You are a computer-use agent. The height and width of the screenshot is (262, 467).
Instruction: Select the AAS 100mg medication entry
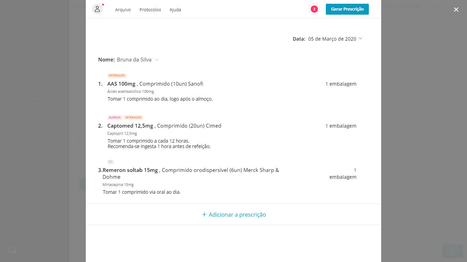pos(121,84)
